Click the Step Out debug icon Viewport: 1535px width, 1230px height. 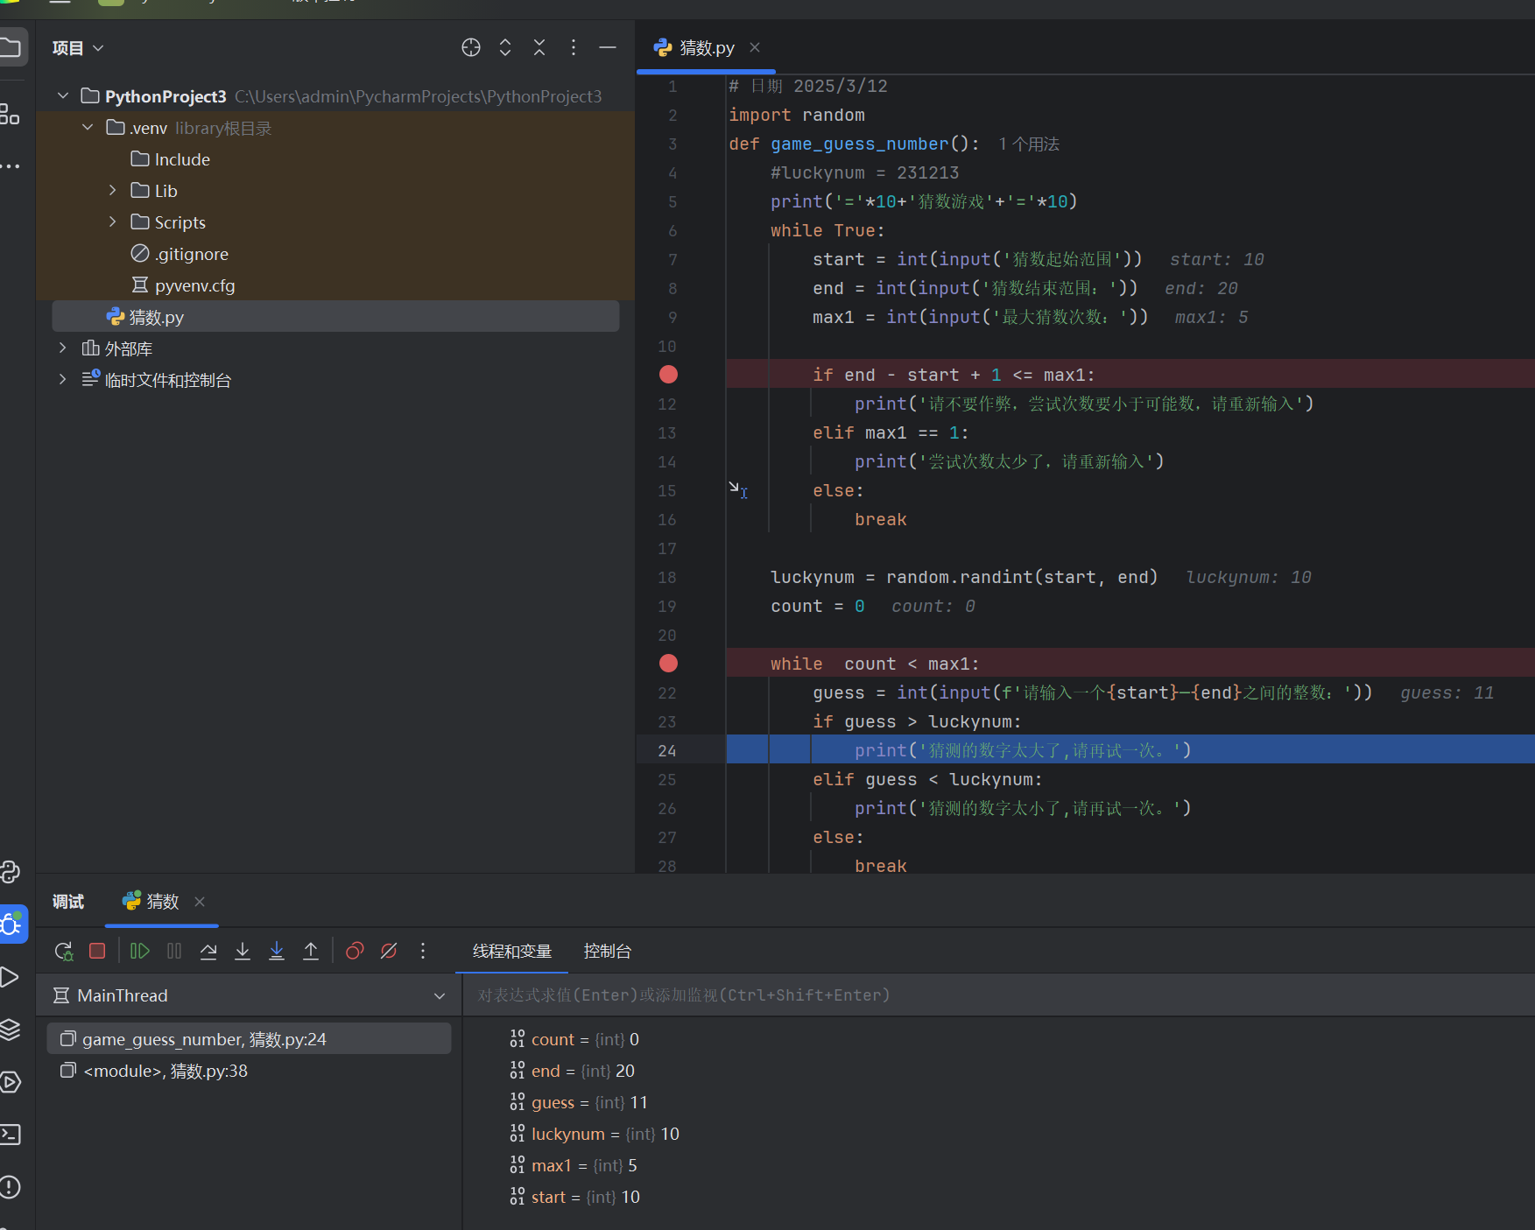point(311,951)
